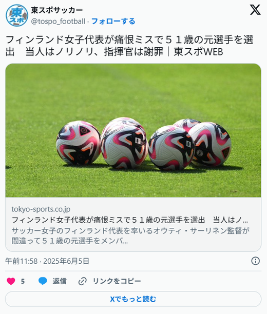Viewport: 267px width, 314px height.
Task: View the post timestamp 午前11:58 2025年6月5日
Action: point(47,261)
